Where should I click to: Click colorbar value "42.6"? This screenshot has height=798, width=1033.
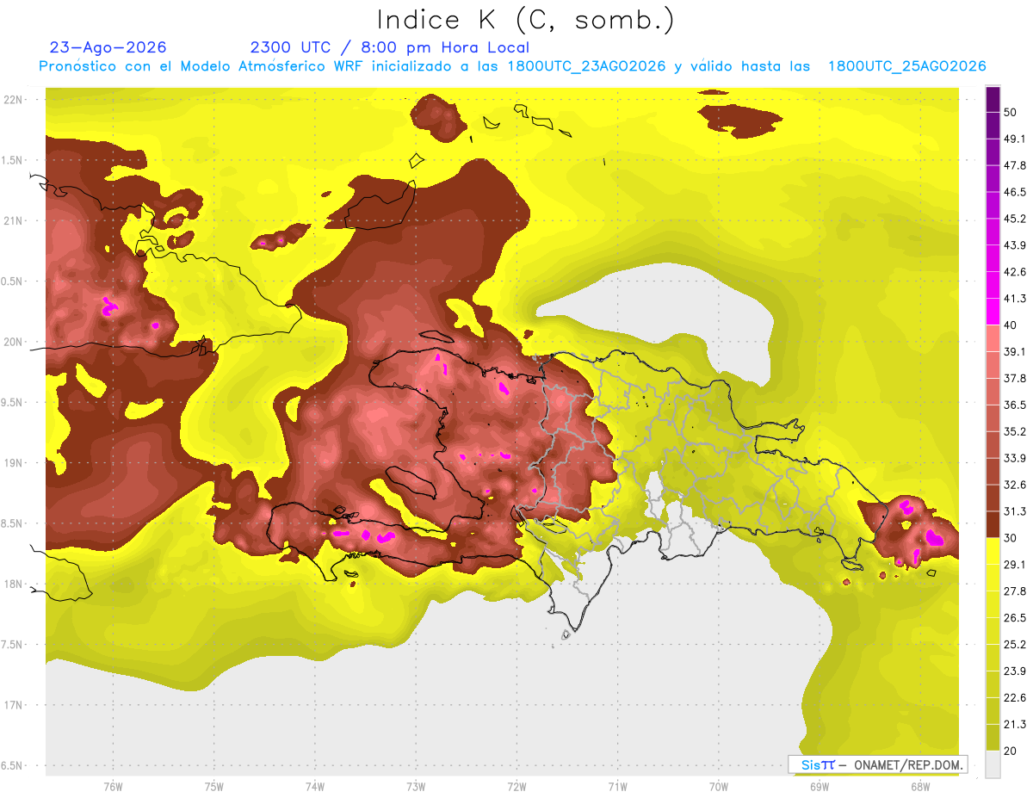pos(1015,272)
